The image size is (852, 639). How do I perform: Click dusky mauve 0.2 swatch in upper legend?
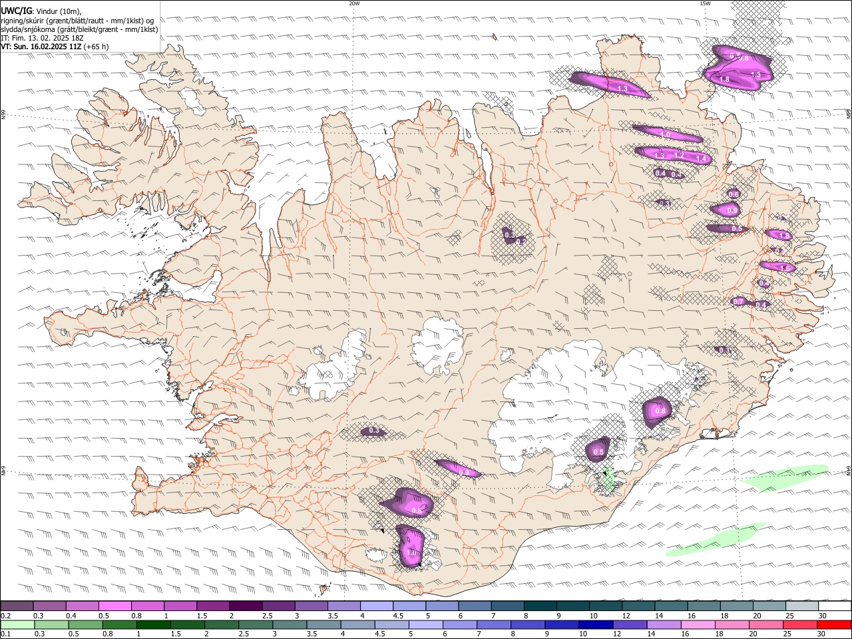(17, 606)
